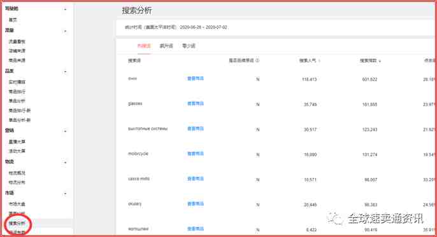Collapse the 物流 sidebar section
437x237 pixels.
pyautogui.click(x=65, y=163)
